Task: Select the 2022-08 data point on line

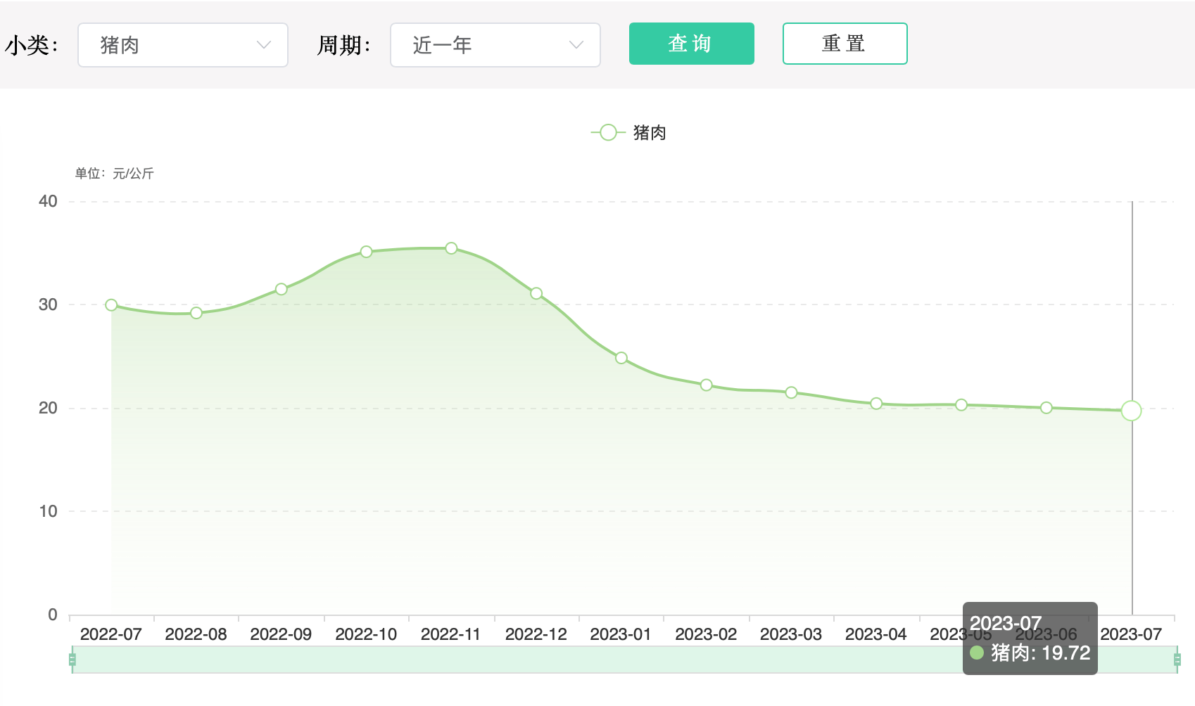Action: 196,313
